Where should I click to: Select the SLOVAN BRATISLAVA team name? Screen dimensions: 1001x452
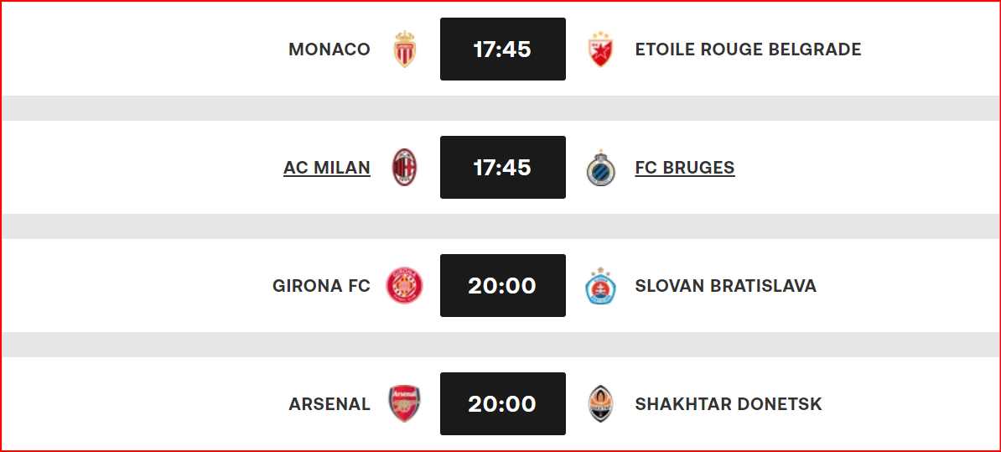726,285
